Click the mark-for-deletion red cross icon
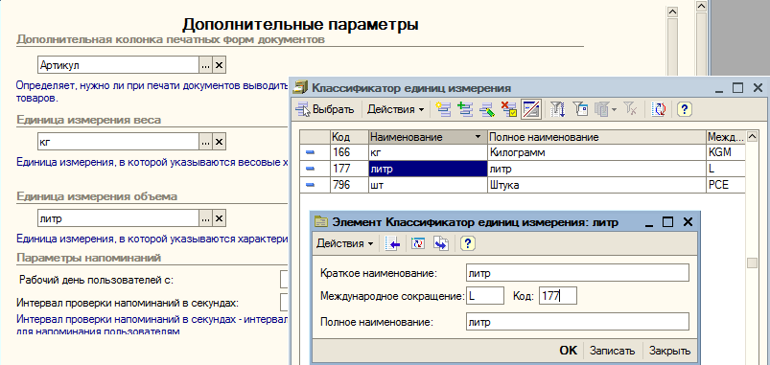 click(509, 109)
